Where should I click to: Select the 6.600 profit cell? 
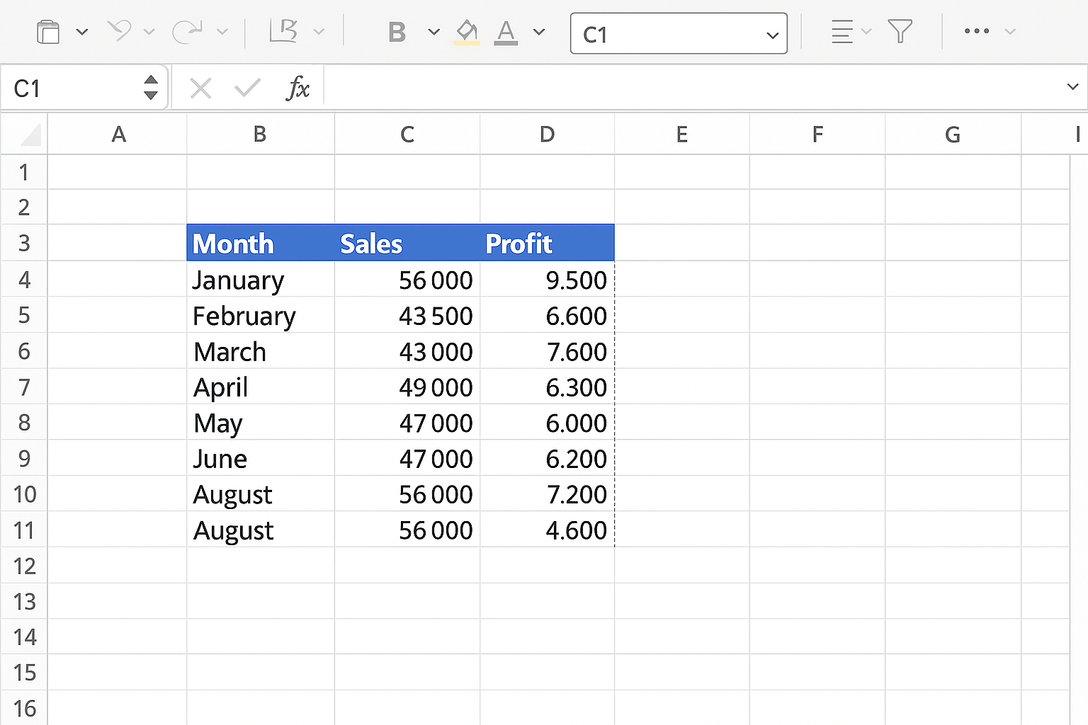click(547, 315)
